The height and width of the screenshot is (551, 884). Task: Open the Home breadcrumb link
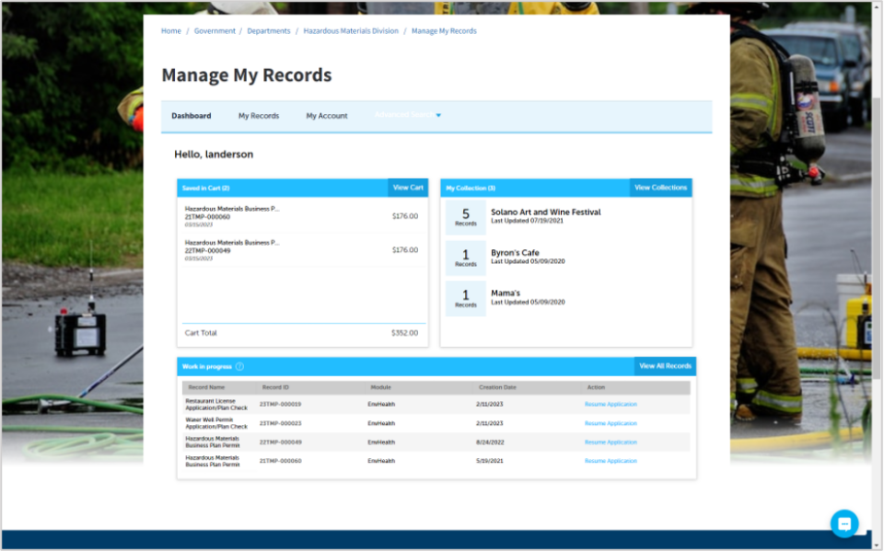(x=170, y=30)
